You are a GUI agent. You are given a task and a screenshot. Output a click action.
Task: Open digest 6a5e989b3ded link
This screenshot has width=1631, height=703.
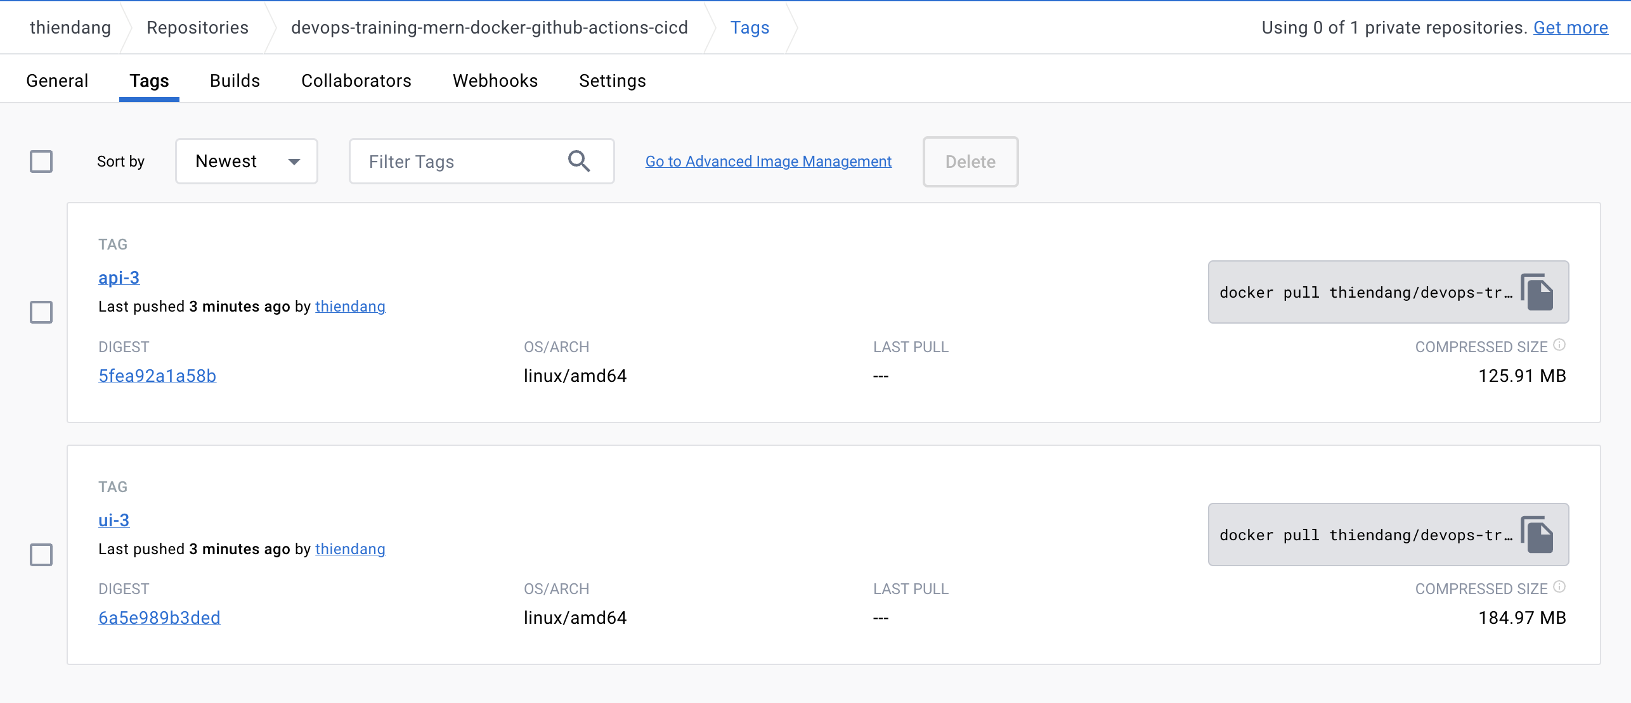click(x=159, y=617)
